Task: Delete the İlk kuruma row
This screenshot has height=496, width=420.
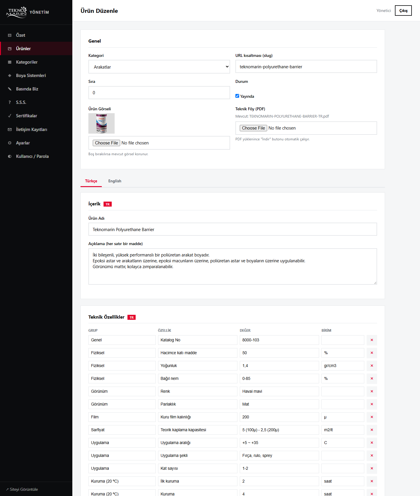Action: [372, 481]
